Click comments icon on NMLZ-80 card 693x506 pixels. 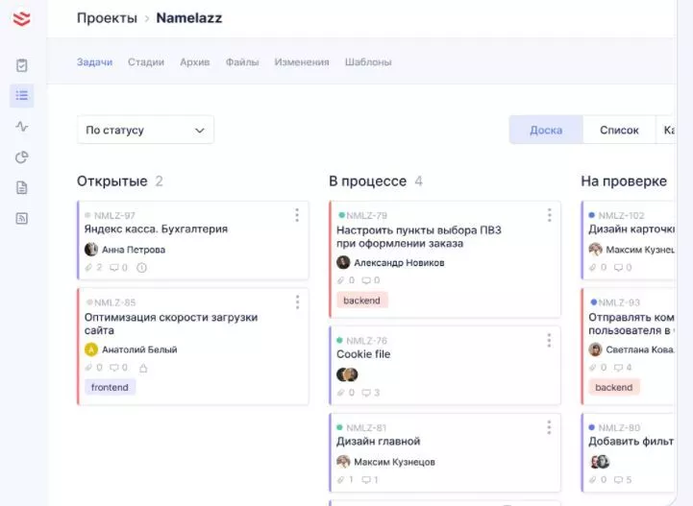tap(618, 479)
